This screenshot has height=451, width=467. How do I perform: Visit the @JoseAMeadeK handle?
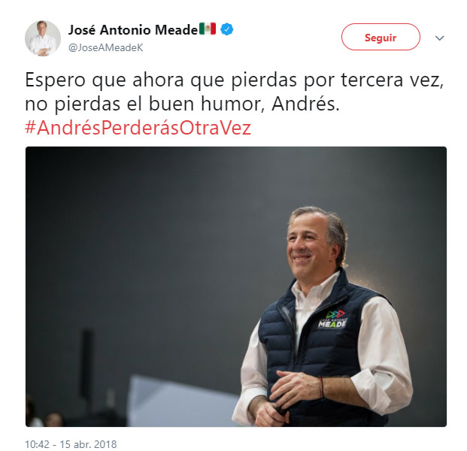pyautogui.click(x=106, y=47)
